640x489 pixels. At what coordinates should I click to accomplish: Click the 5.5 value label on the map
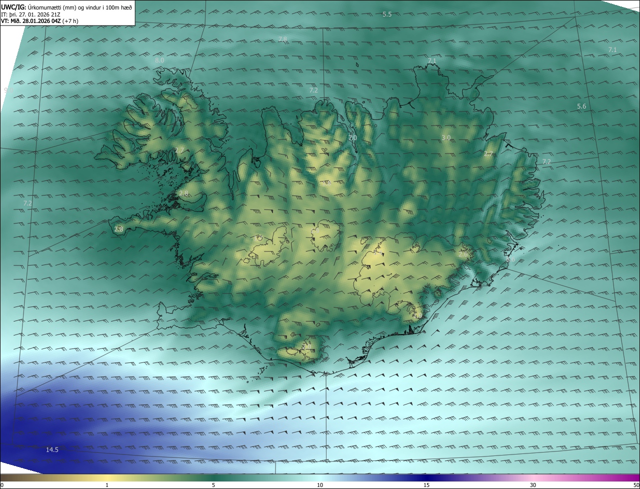point(387,14)
